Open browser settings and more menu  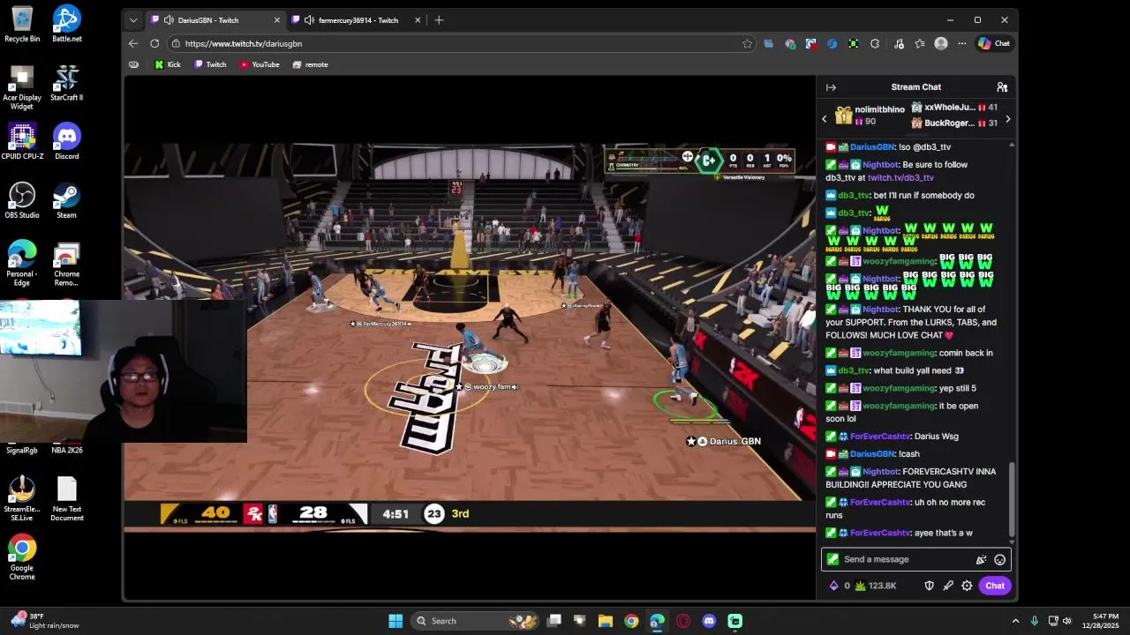coord(962,43)
